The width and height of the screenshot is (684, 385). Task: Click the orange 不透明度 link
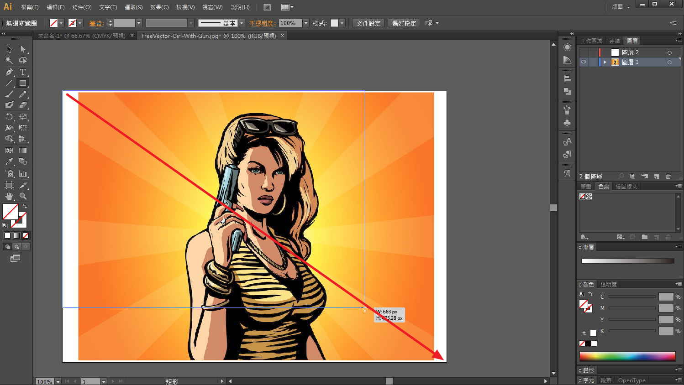[x=263, y=23]
